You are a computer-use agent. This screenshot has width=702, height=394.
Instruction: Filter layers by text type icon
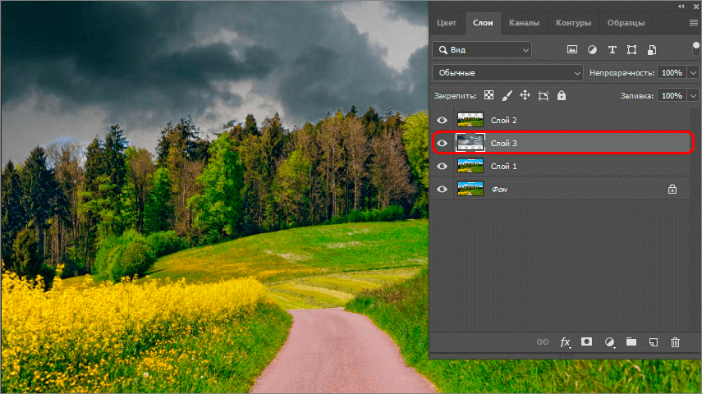coord(613,50)
